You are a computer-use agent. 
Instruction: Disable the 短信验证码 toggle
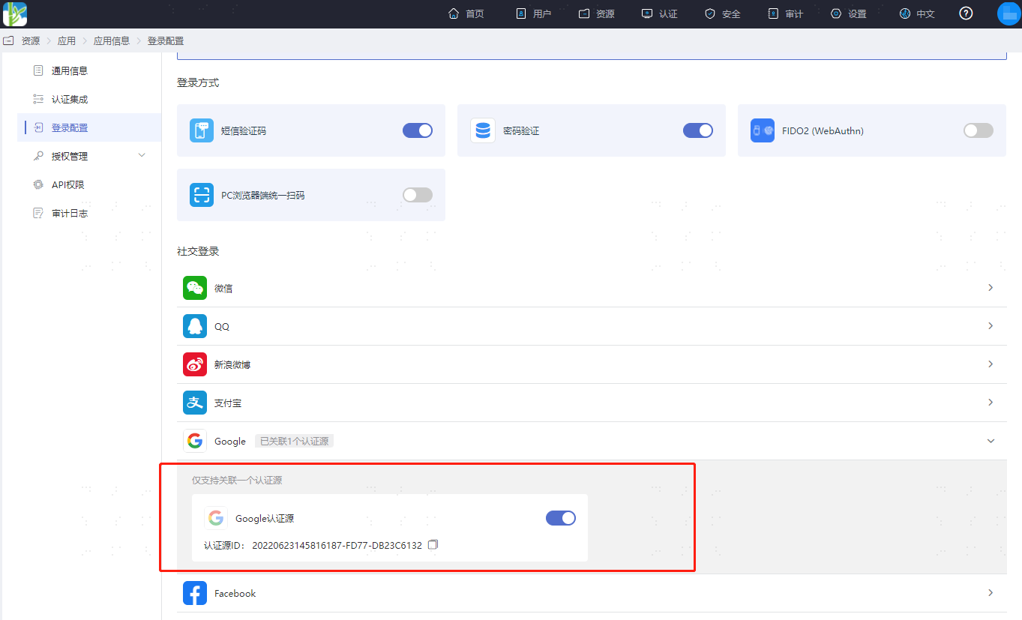[418, 130]
